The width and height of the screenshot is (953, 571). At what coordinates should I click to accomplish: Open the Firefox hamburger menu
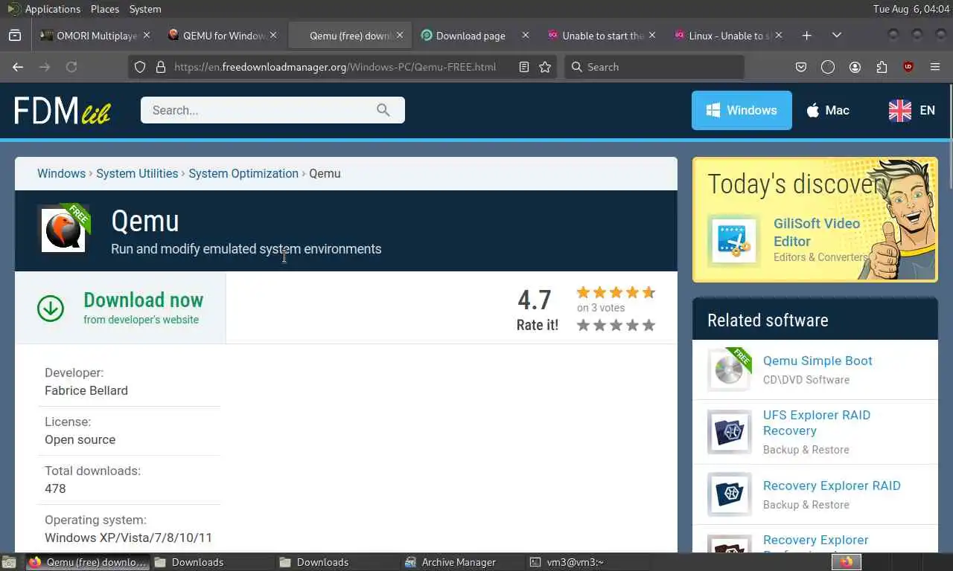tap(935, 67)
